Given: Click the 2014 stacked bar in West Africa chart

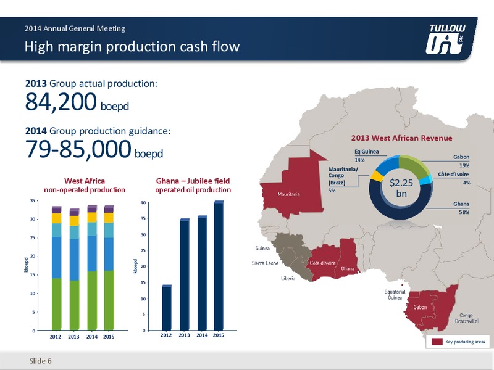Looking at the screenshot, I should [92, 268].
